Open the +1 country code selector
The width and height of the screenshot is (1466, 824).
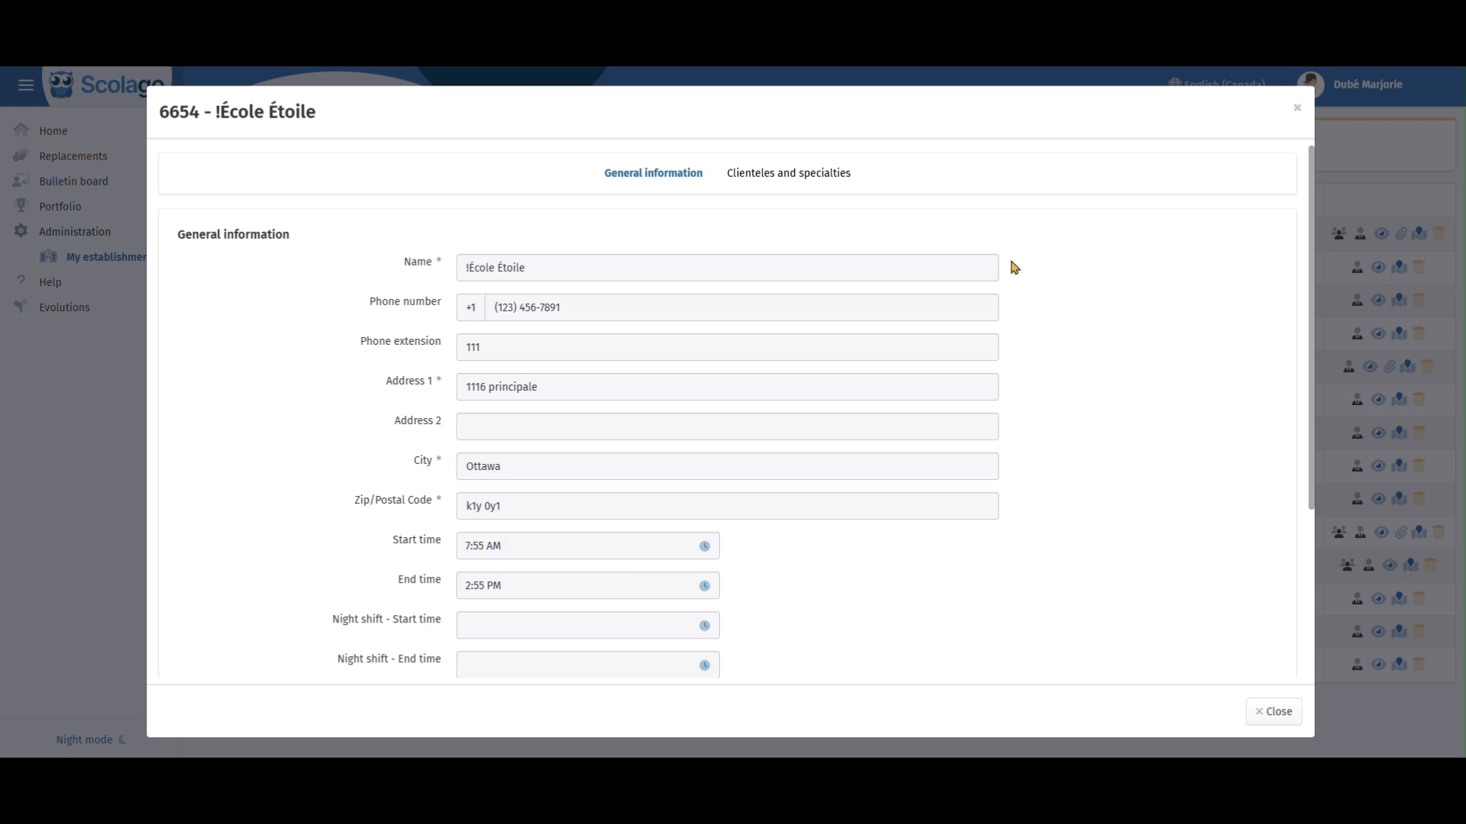click(x=471, y=307)
